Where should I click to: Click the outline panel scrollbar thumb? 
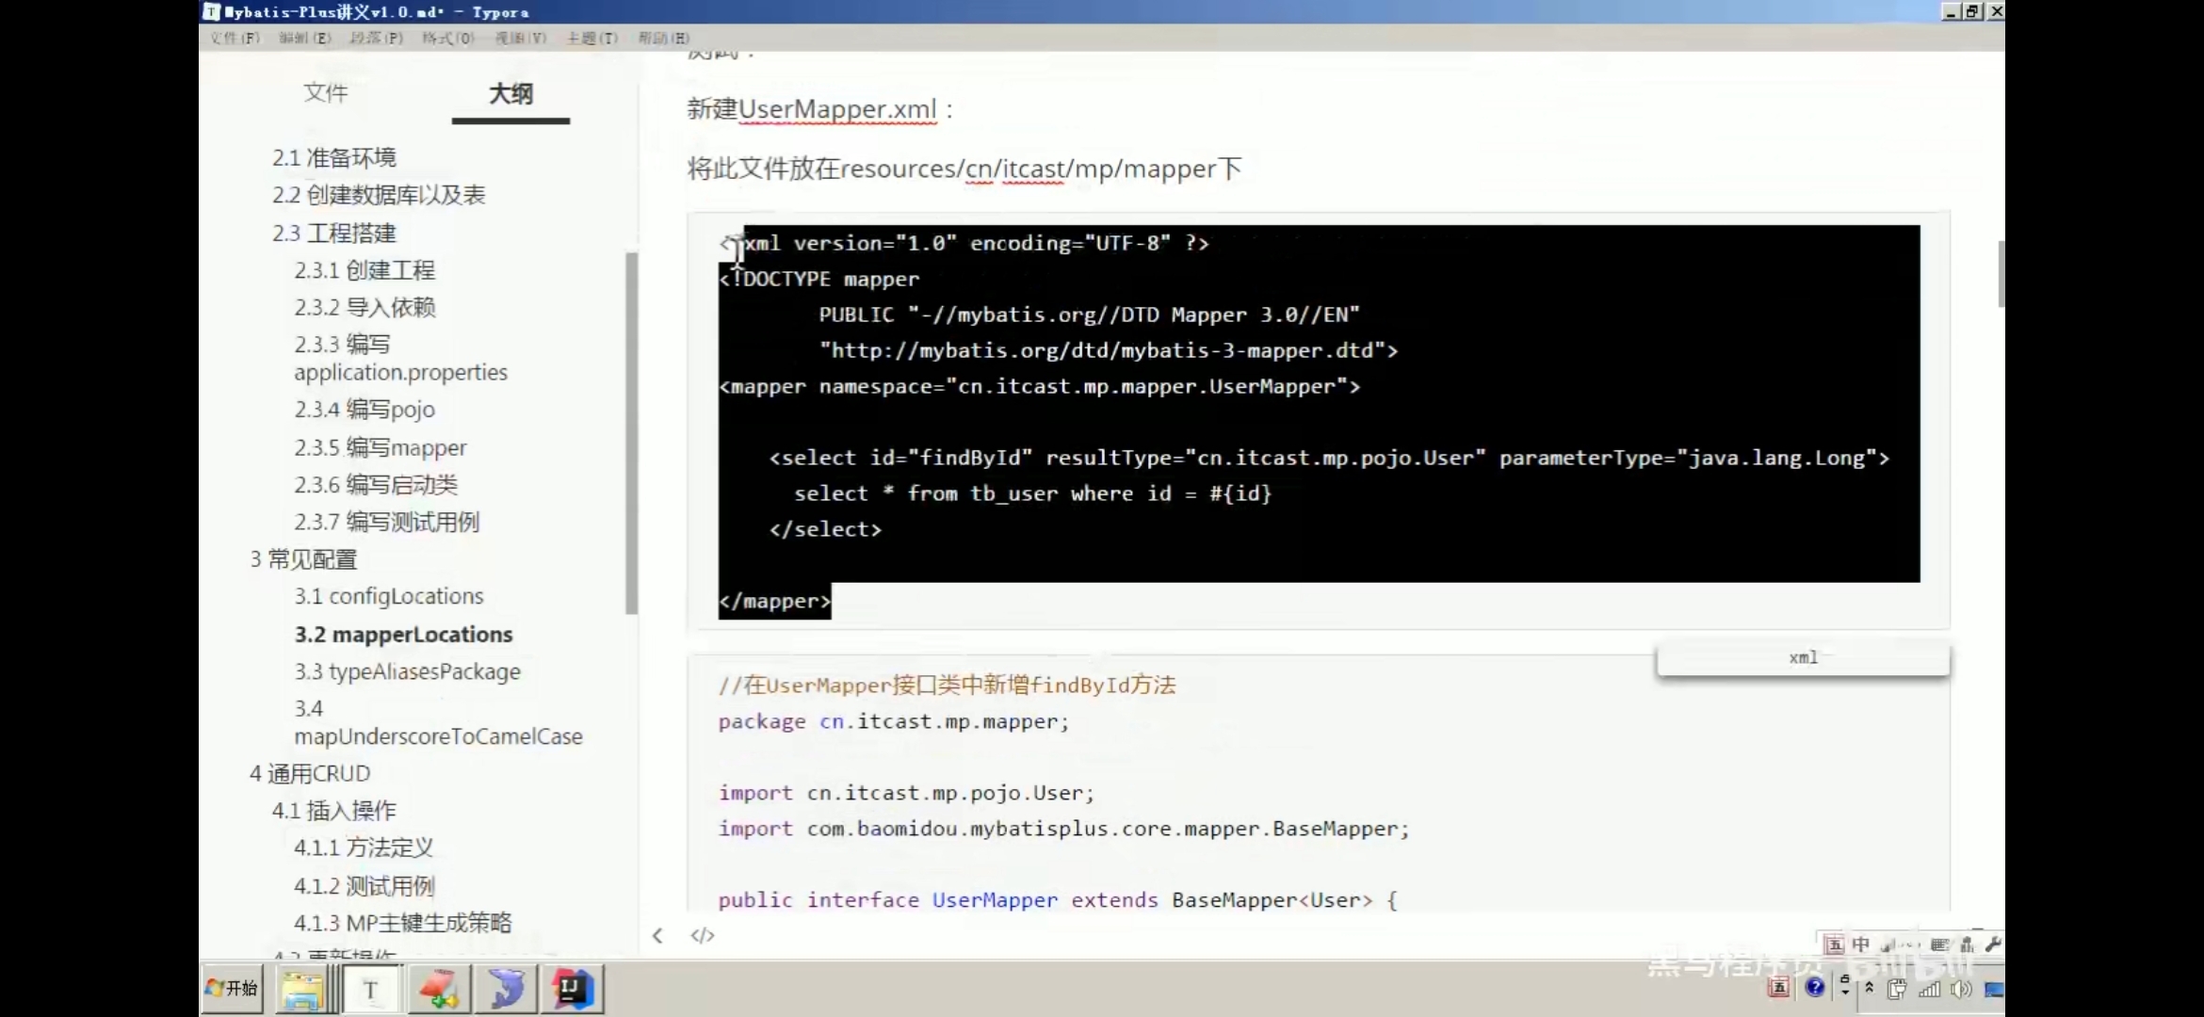(x=631, y=433)
